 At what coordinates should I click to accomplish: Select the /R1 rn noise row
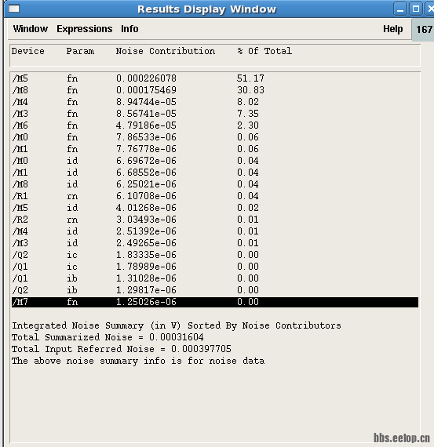pyautogui.click(x=215, y=196)
